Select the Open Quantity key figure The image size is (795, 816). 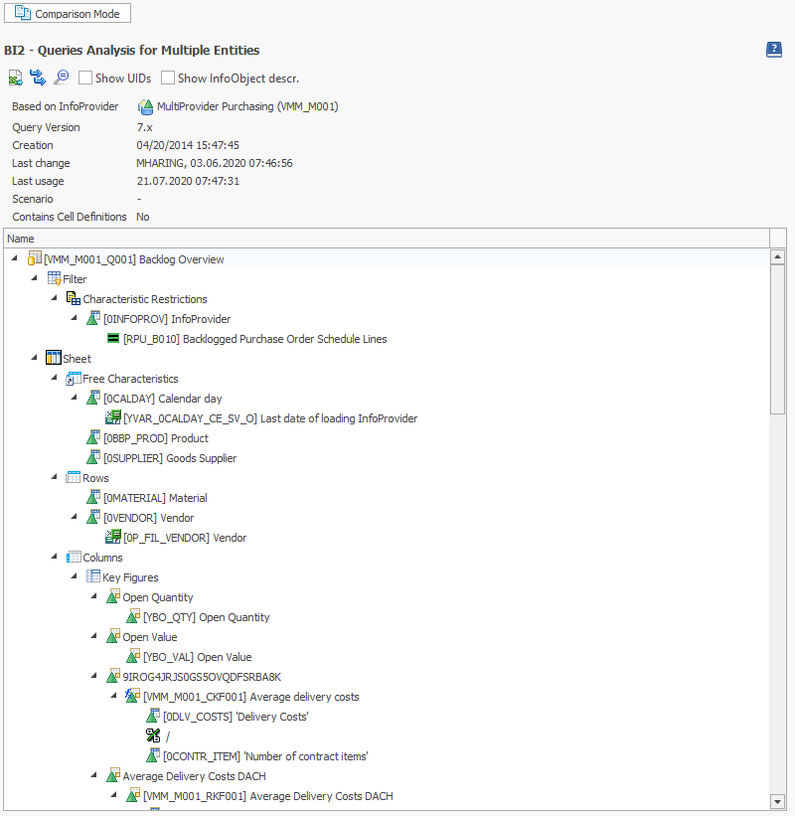(152, 596)
